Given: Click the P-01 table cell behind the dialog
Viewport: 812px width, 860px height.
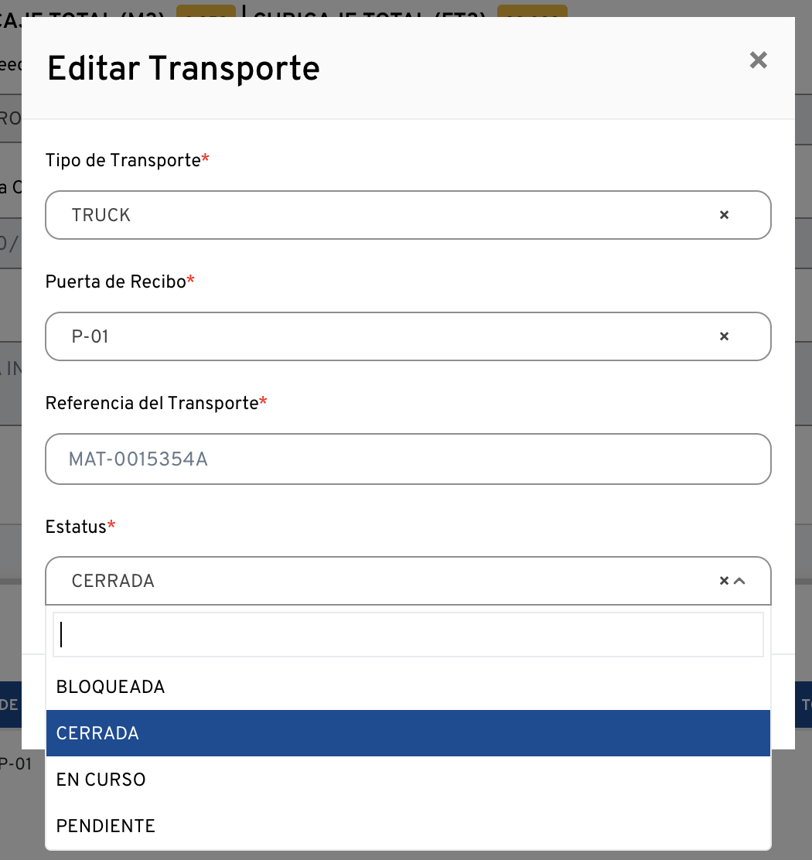Looking at the screenshot, I should pyautogui.click(x=15, y=764).
